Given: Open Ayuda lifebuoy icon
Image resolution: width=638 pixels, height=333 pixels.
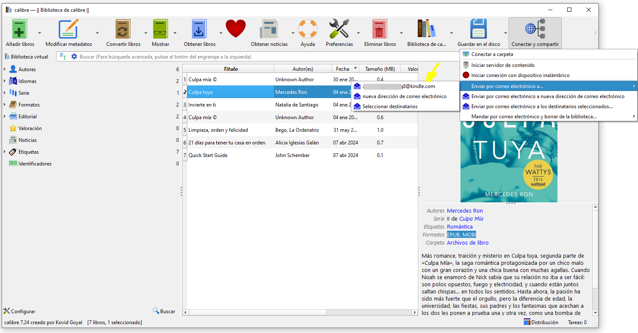Looking at the screenshot, I should pos(308,29).
